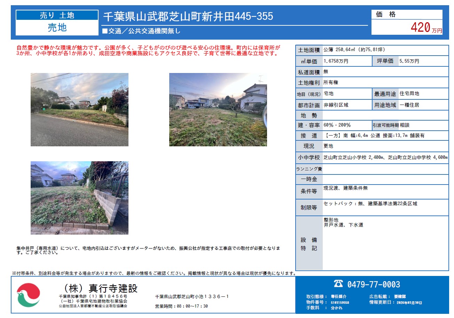Click the phone number 0479-77-0003
The height and width of the screenshot is (318, 454).
(374, 284)
